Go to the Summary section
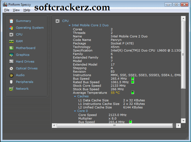The width and height of the screenshot is (191, 142). click(x=24, y=21)
